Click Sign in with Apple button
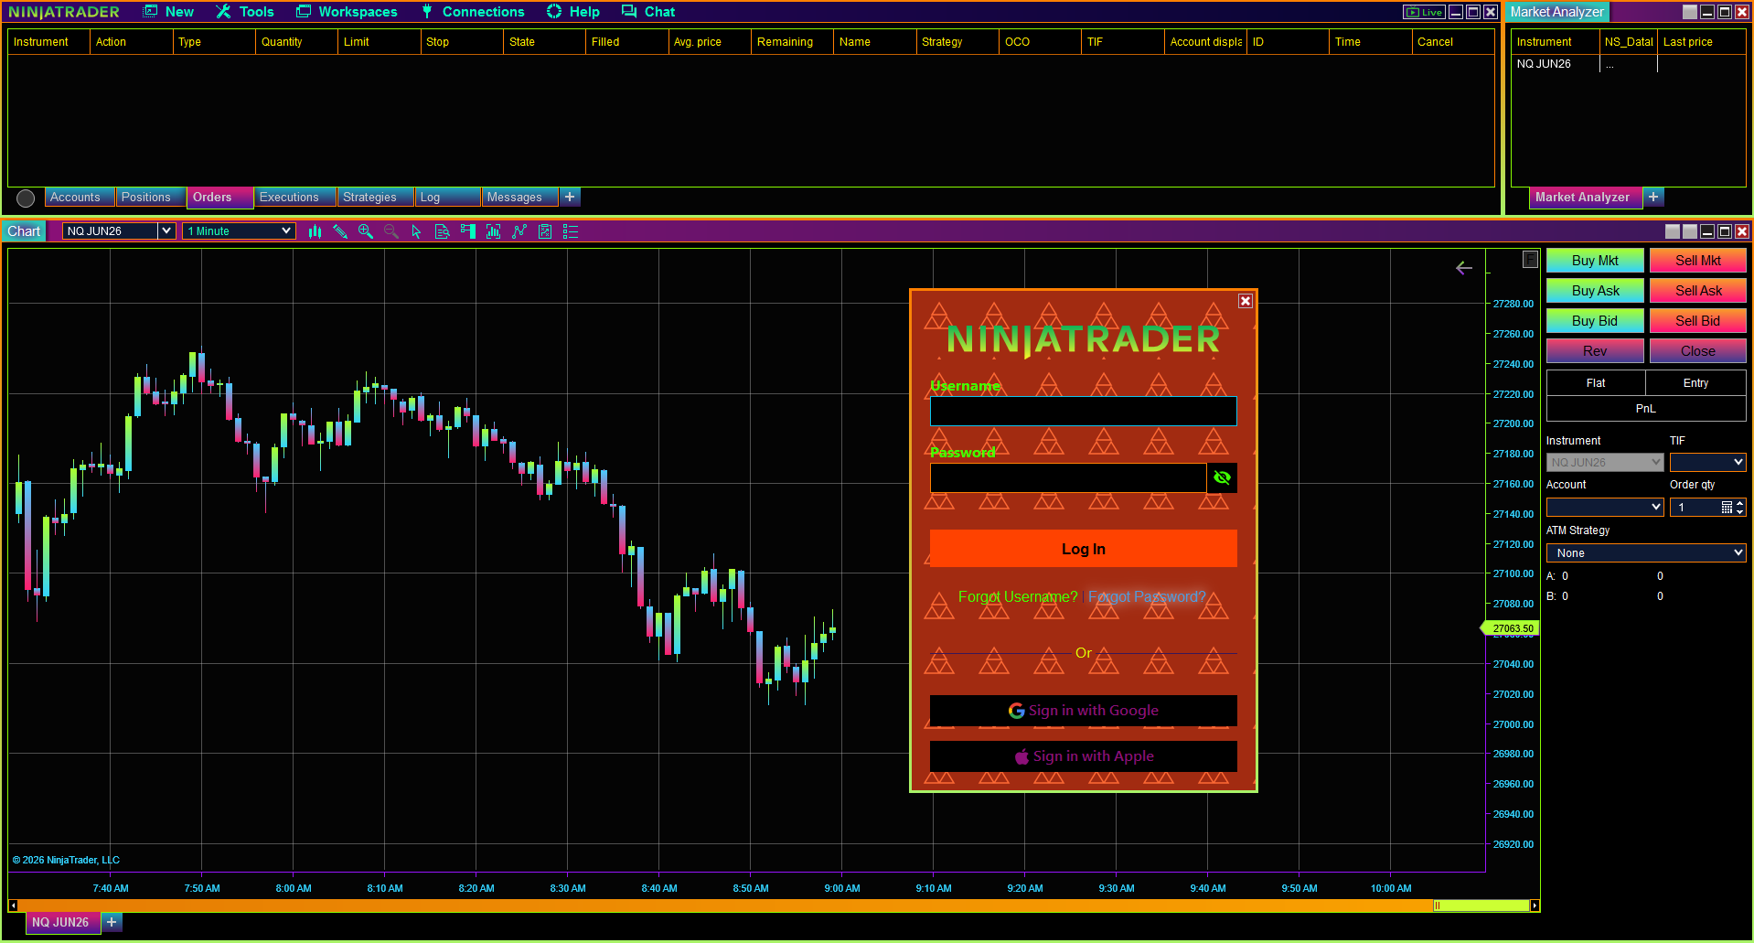This screenshot has width=1754, height=943. point(1084,756)
